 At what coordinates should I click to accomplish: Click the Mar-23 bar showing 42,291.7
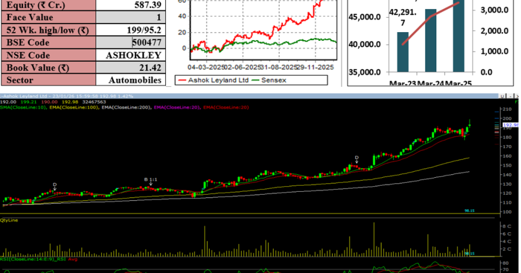(x=403, y=52)
